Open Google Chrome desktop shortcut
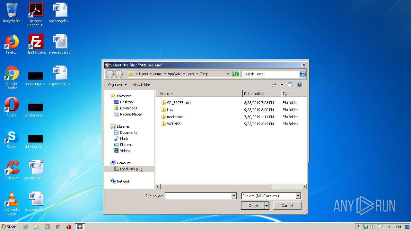The width and height of the screenshot is (411, 231). coord(12,78)
